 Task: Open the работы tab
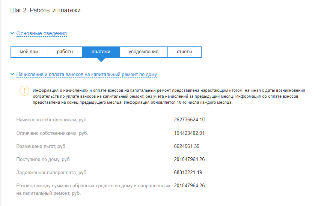click(x=65, y=52)
